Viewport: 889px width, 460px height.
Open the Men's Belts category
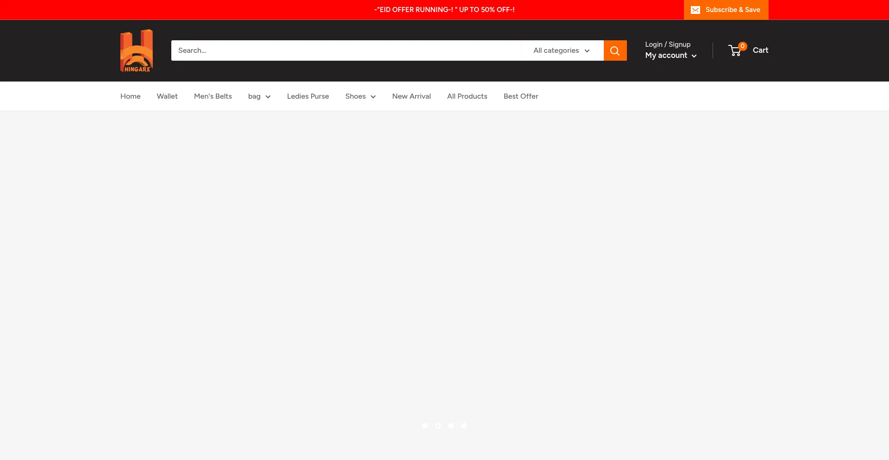pyautogui.click(x=213, y=96)
